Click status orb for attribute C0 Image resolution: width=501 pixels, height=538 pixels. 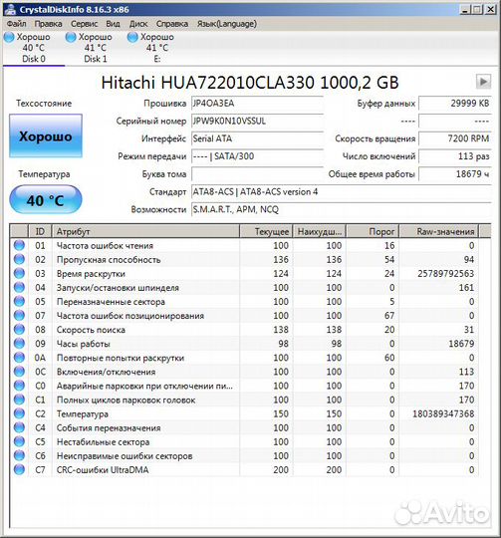(x=19, y=386)
